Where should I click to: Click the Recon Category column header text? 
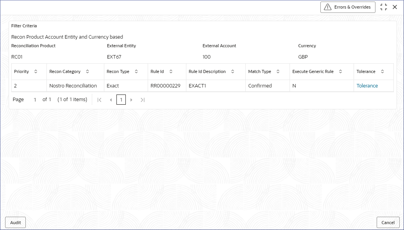[x=65, y=71]
